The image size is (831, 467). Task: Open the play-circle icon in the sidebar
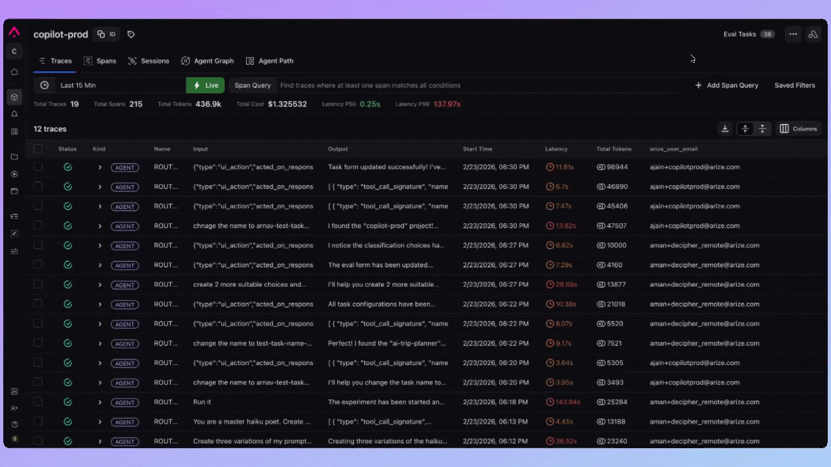pyautogui.click(x=14, y=174)
